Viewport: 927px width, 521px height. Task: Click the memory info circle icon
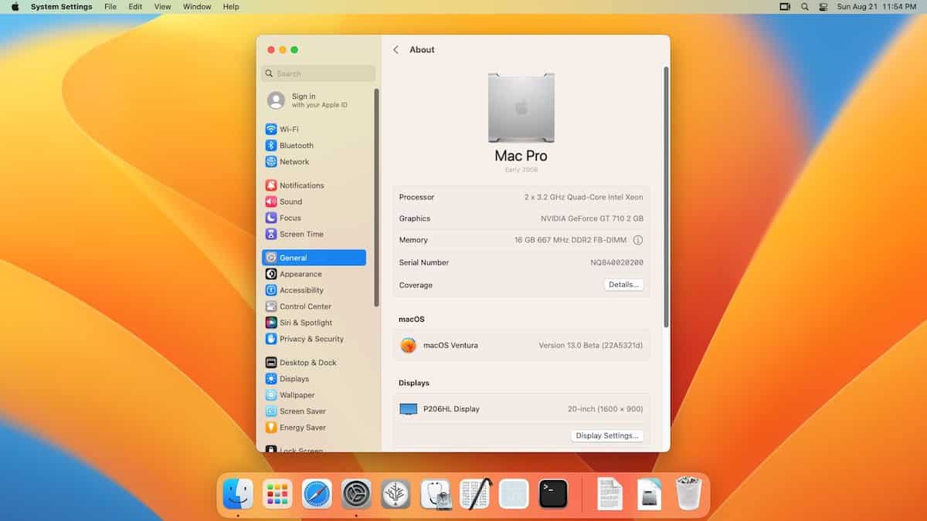[x=638, y=240]
